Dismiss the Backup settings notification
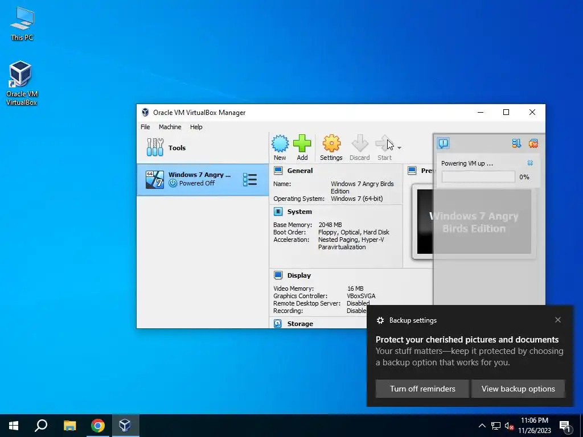Image resolution: width=583 pixels, height=437 pixels. 558,320
